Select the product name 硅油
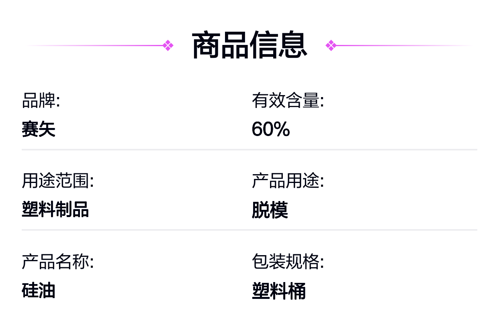 [39, 290]
